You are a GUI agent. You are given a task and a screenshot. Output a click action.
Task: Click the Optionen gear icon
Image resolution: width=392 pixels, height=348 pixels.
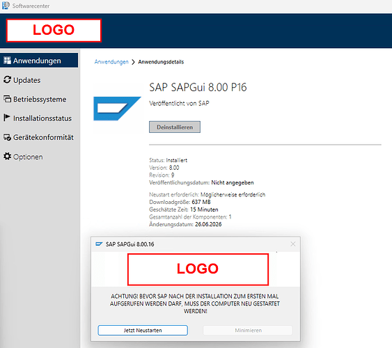(7, 157)
